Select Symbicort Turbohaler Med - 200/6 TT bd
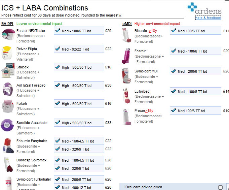Viewport: 229px width, 190px height. (x=79, y=180)
